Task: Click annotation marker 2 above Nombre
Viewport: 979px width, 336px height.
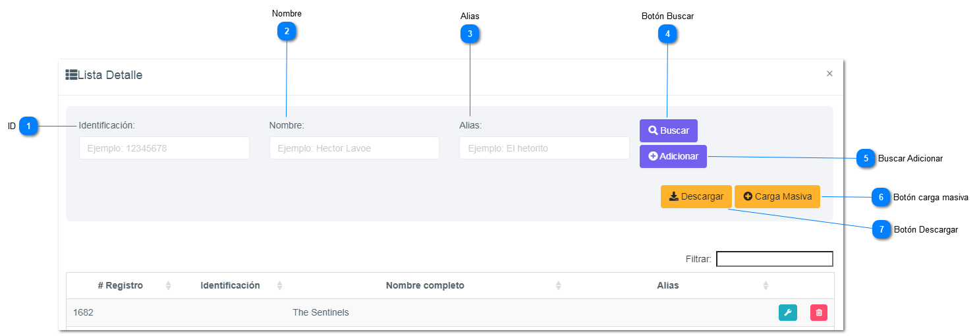Action: (x=287, y=31)
